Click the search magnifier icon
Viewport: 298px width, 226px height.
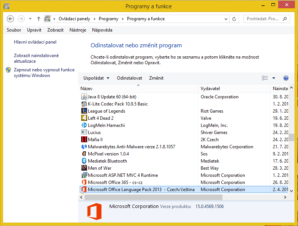[x=285, y=19]
